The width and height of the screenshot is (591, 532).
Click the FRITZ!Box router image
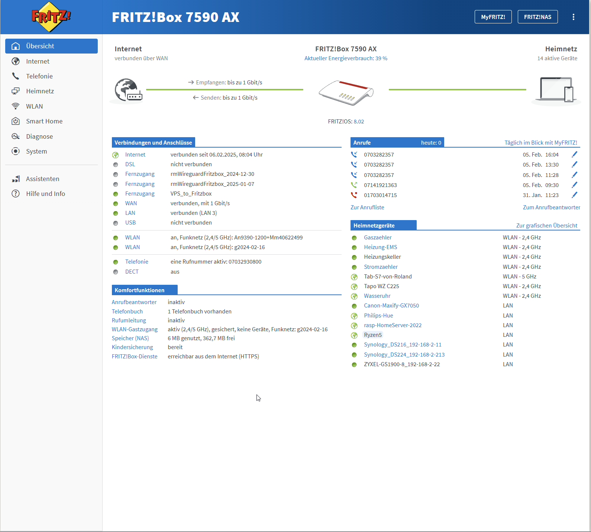[346, 93]
